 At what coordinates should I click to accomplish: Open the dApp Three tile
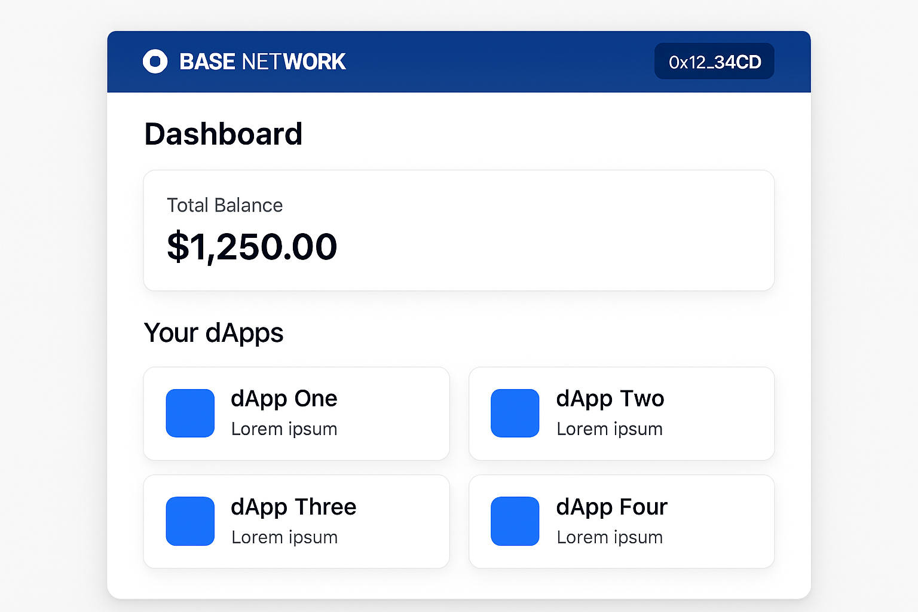click(x=296, y=521)
